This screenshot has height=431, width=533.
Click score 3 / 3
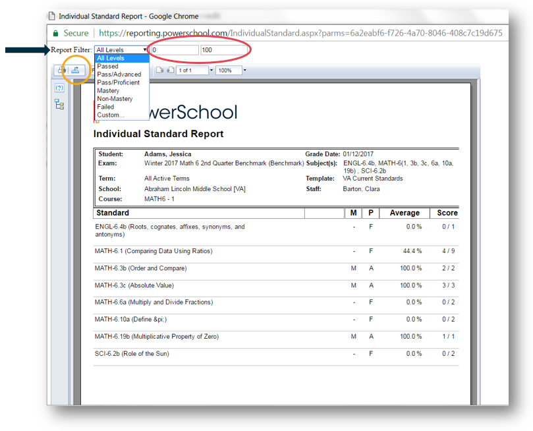(x=449, y=285)
